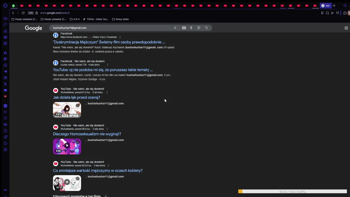Open options menu for Wolny Czyn Facebook result
Viewport: 350px width, 197px height.
click(x=120, y=37)
